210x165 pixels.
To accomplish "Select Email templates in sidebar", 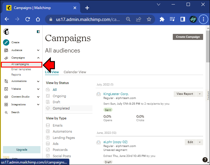I will coord(21,69).
